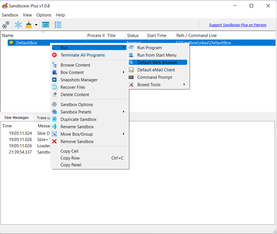Click the Rename Sandbox text cursor icon
Viewport: 277px width, 234px height.
tap(54, 127)
